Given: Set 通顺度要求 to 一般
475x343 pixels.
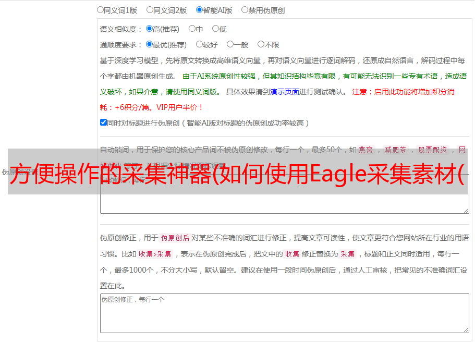Looking at the screenshot, I should tap(230, 44).
